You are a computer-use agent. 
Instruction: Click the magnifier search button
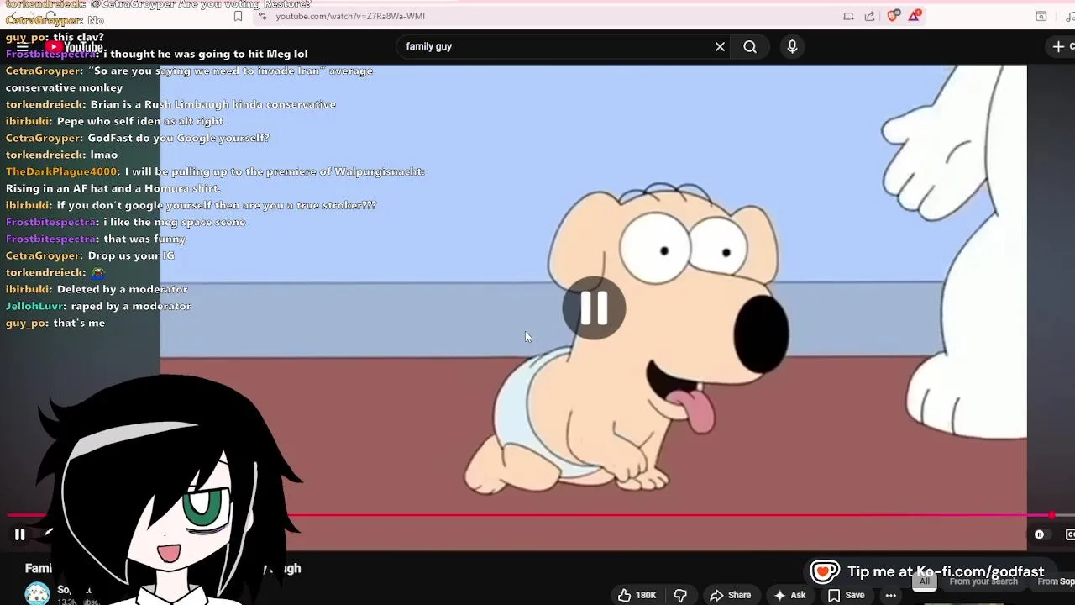tap(750, 47)
